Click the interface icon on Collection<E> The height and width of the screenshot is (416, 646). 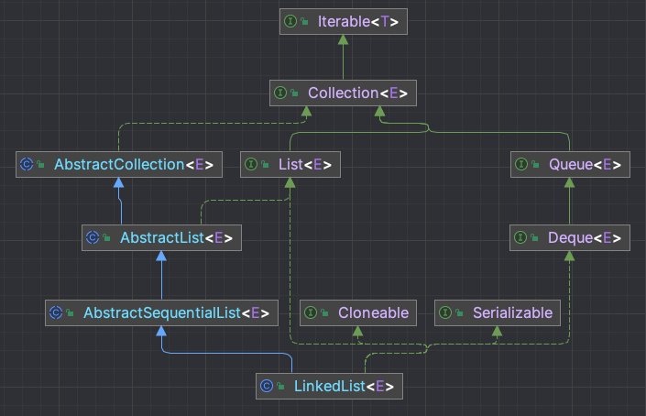[x=280, y=93]
